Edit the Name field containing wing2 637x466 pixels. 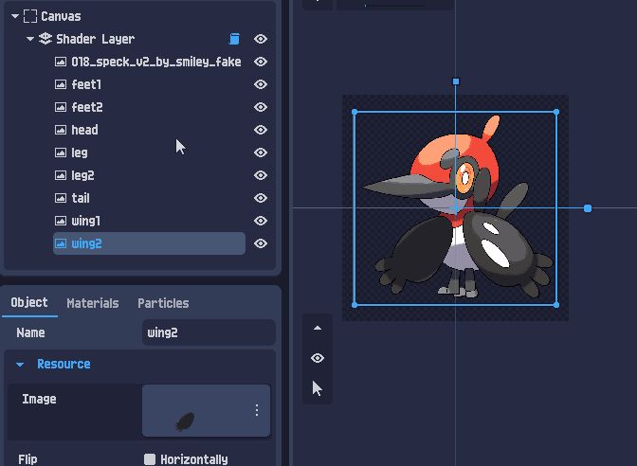click(209, 332)
